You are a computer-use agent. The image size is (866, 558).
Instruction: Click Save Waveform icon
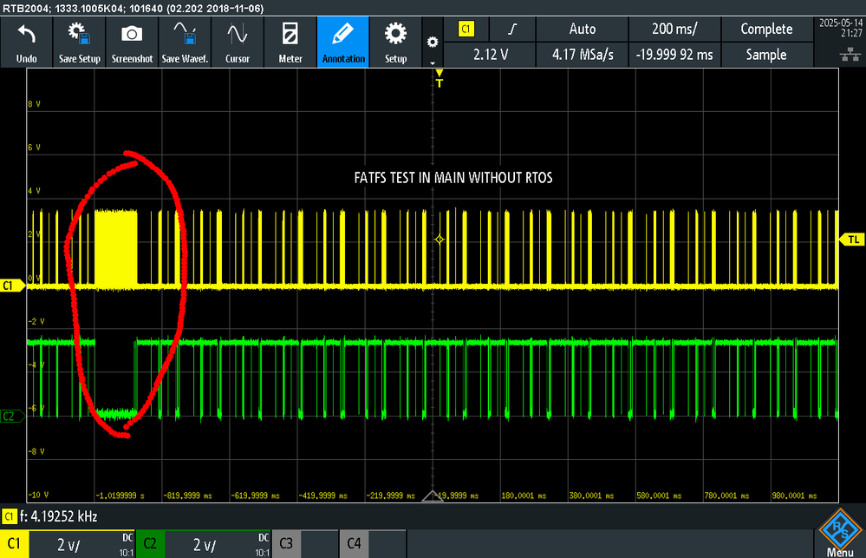[x=185, y=42]
